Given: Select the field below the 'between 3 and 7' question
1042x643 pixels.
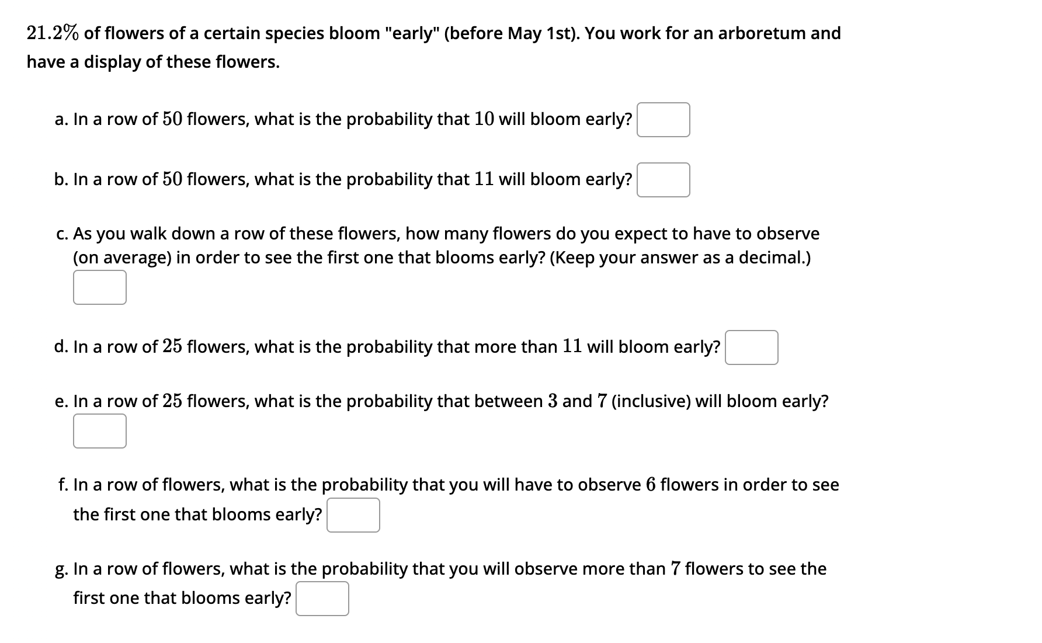Looking at the screenshot, I should (x=99, y=430).
